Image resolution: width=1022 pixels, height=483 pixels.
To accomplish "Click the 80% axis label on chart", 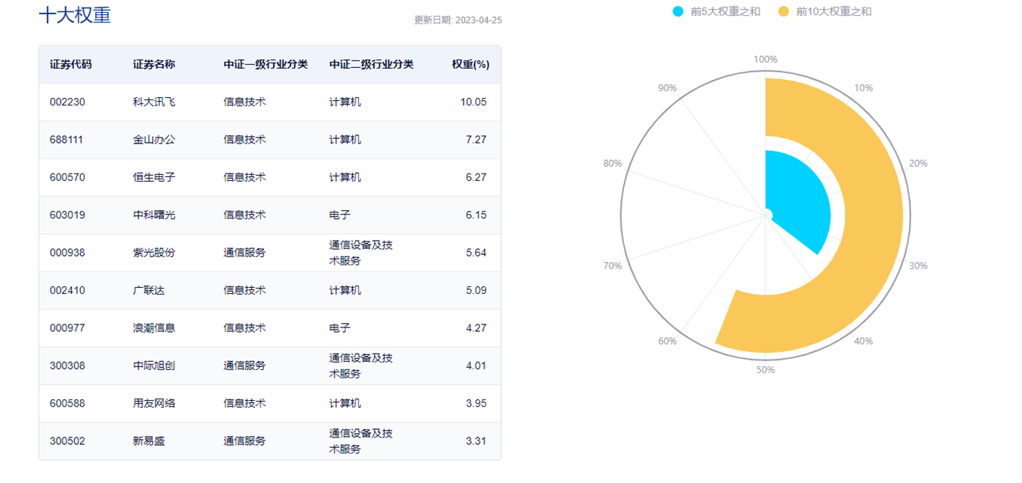I will pyautogui.click(x=613, y=163).
